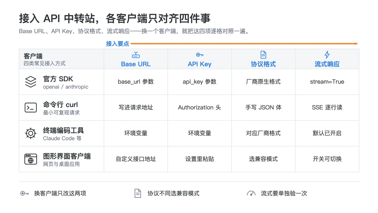Click the gauge icon beside 流式要单独验一次
This screenshot has height=213, width=378.
tap(251, 194)
